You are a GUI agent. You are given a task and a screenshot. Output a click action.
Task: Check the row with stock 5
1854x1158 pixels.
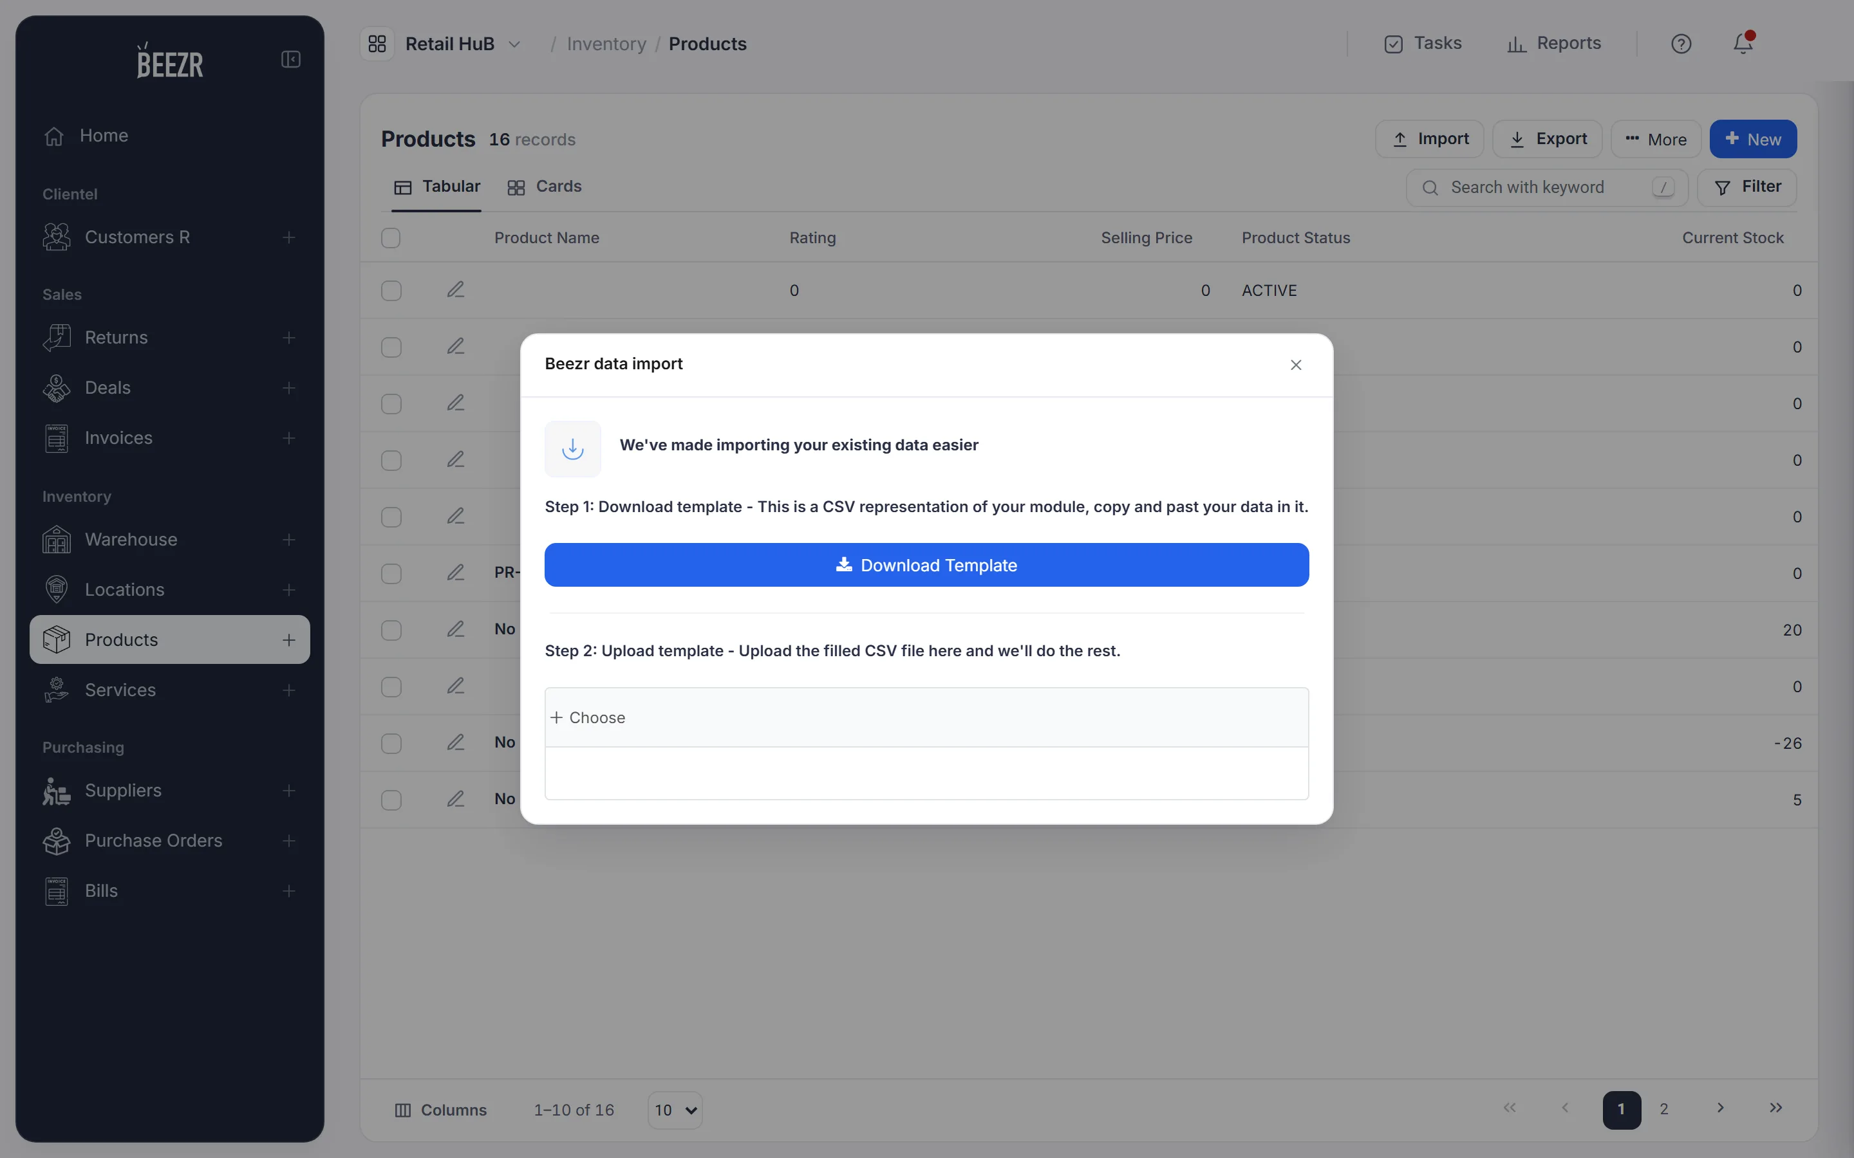[x=391, y=801]
